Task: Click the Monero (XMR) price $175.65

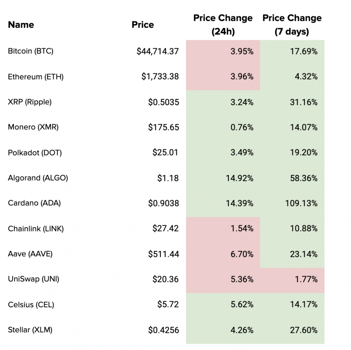Action: tap(163, 128)
